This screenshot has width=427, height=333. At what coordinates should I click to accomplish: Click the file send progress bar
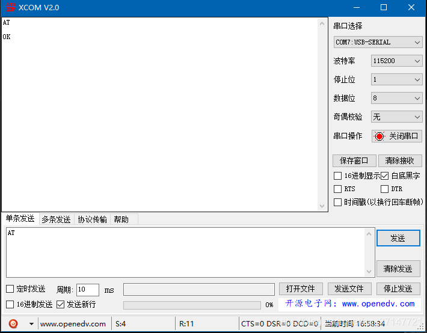click(192, 305)
